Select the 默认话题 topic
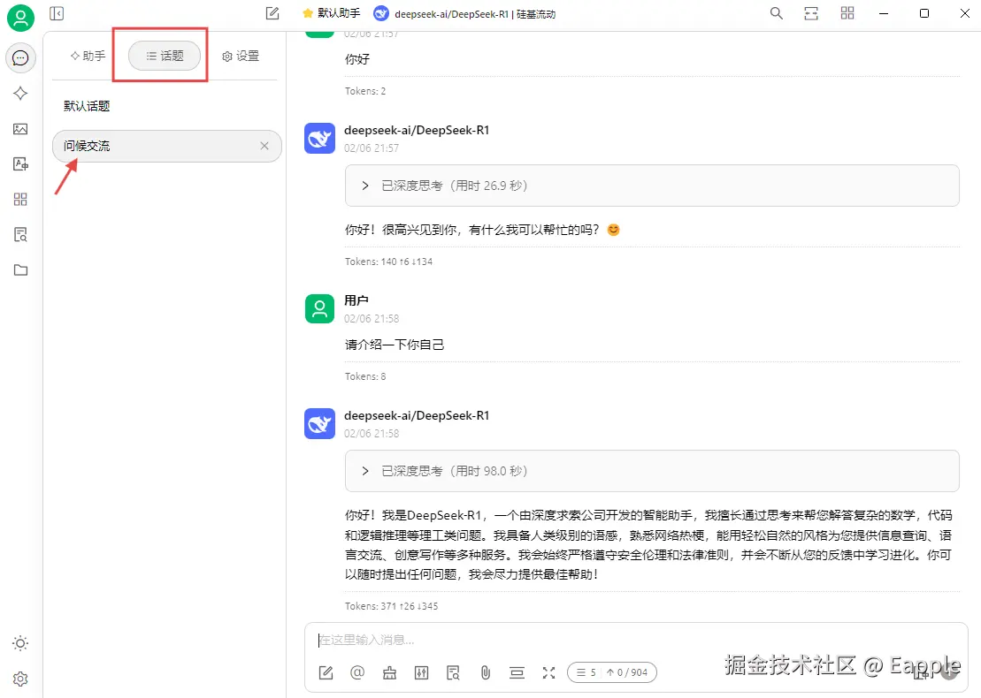The height and width of the screenshot is (698, 981). (87, 106)
